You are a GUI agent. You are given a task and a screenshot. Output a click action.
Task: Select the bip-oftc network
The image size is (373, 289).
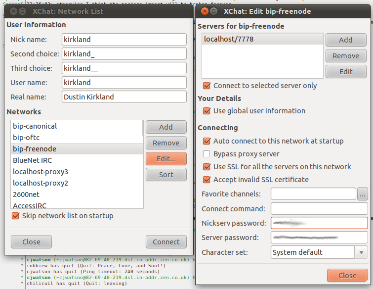(77, 138)
